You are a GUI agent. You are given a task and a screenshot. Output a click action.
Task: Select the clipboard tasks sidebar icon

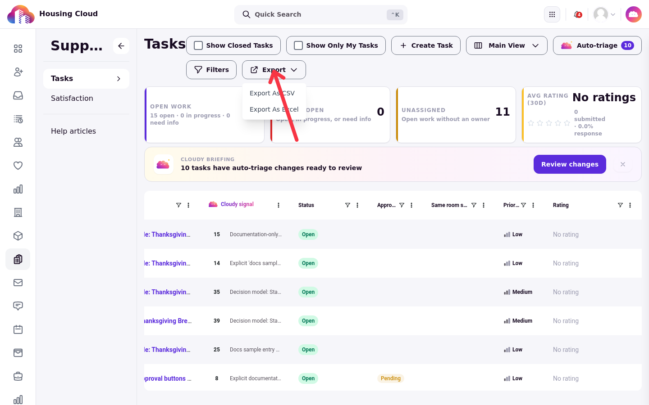click(18, 259)
